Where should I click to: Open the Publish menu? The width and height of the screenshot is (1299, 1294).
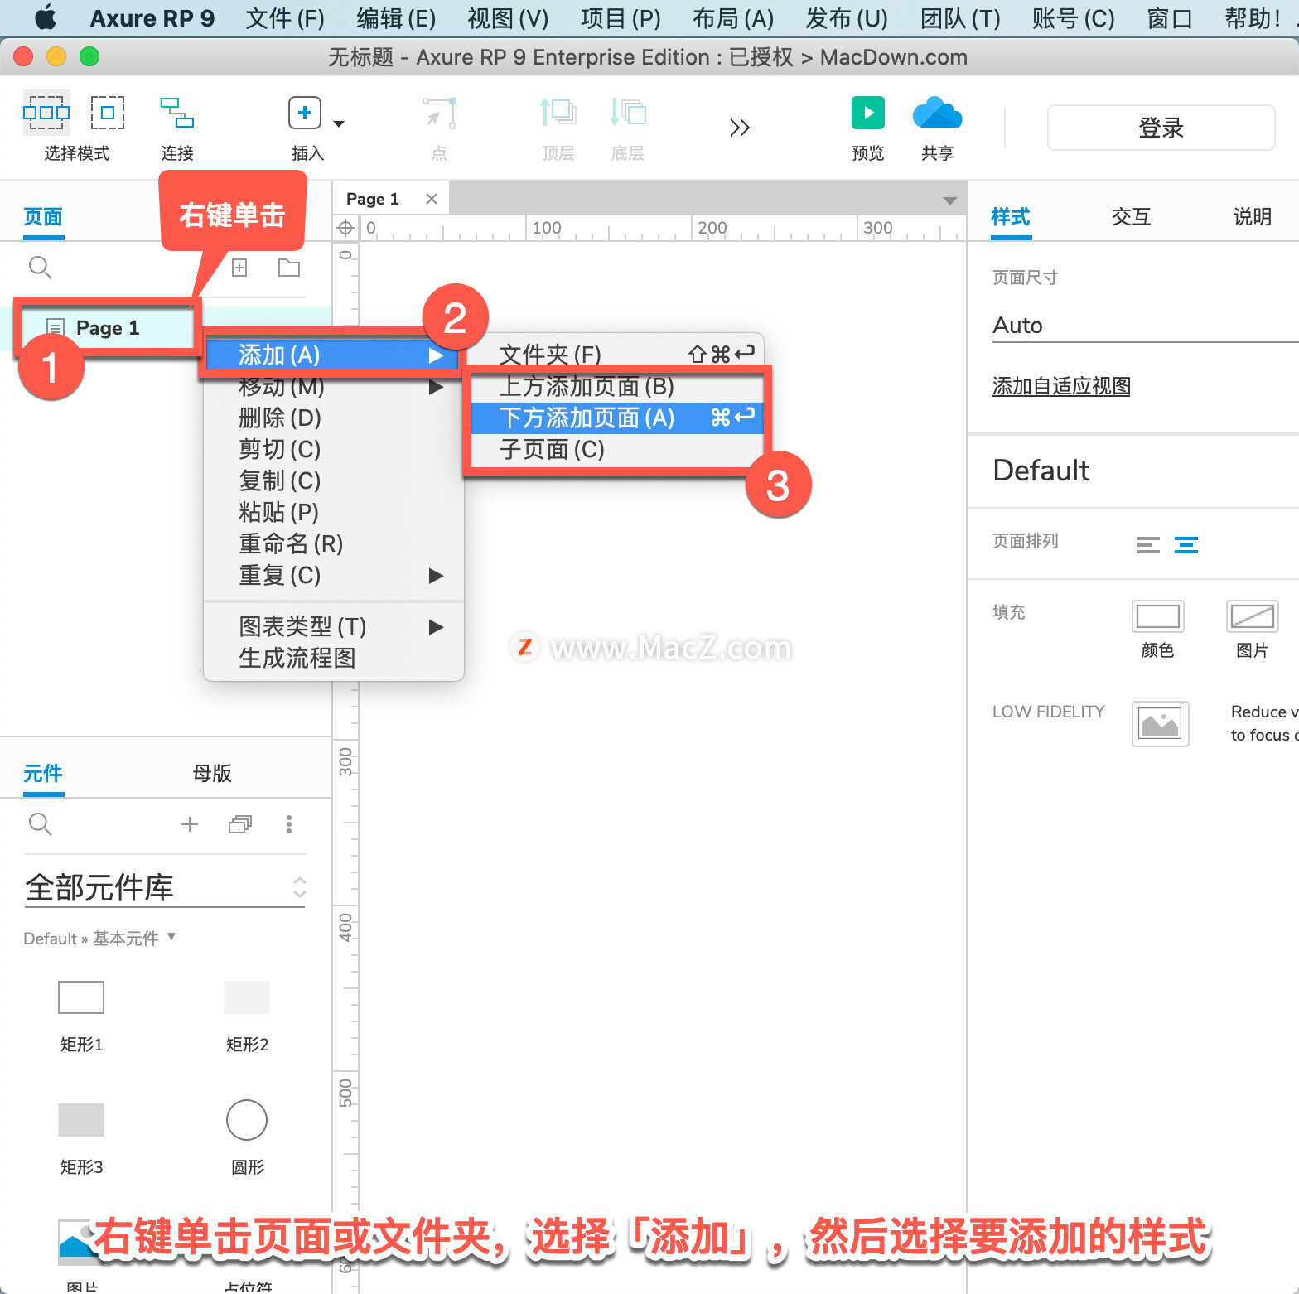847,18
